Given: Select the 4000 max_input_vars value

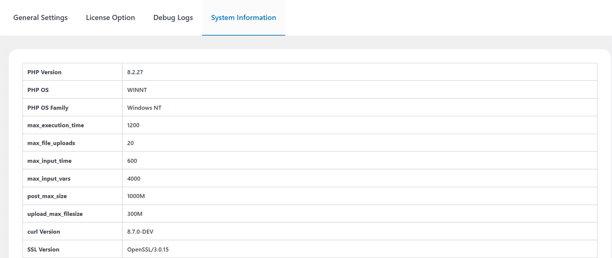Looking at the screenshot, I should click(x=133, y=179).
